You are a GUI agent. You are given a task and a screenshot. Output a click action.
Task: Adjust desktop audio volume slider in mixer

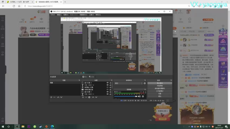point(126,96)
